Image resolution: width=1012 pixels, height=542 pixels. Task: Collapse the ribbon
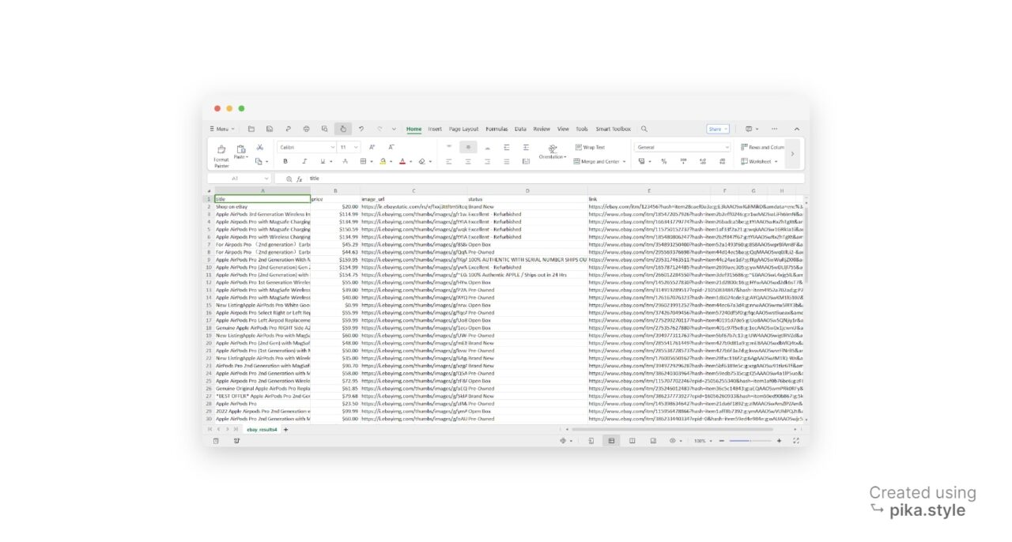point(796,129)
